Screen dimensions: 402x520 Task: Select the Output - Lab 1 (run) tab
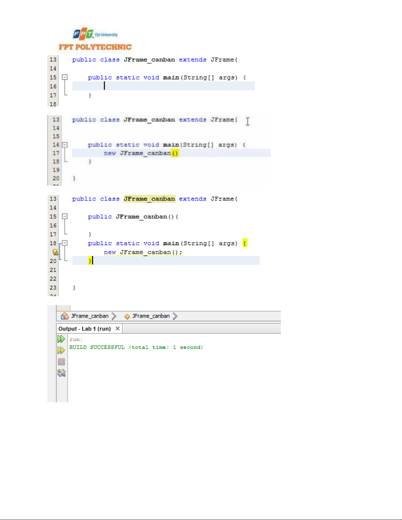84,329
